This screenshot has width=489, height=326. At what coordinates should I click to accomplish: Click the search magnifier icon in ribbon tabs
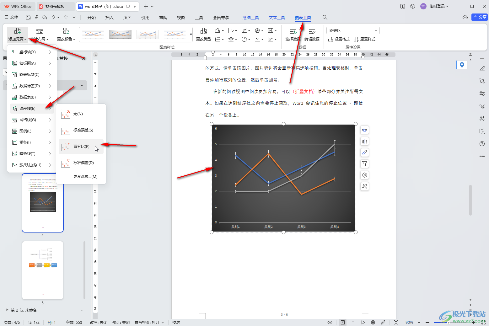click(325, 18)
